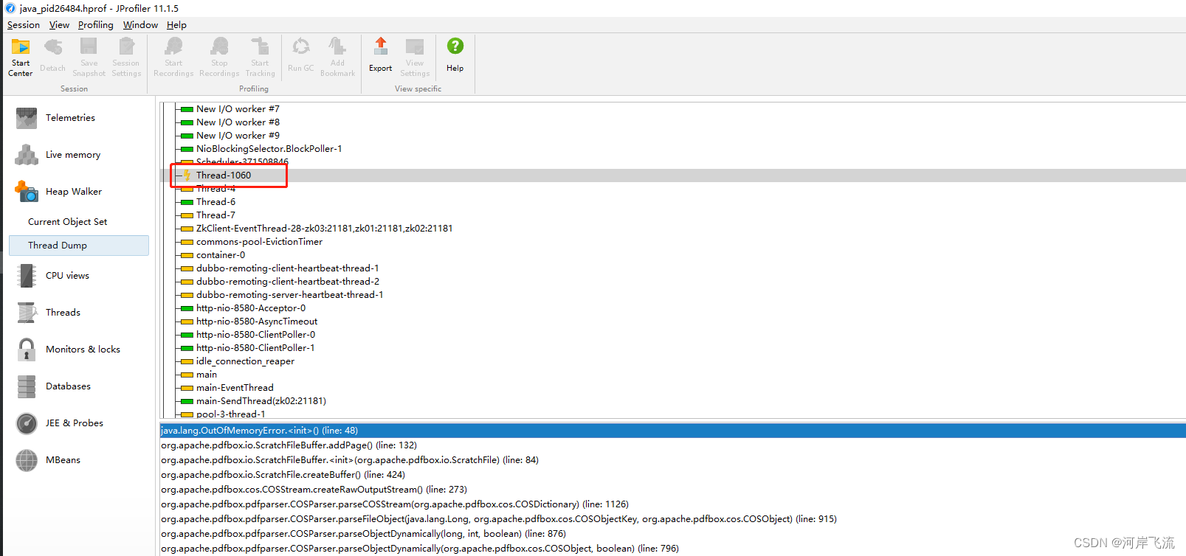This screenshot has width=1186, height=556.
Task: Select the Thread-6 row
Action: [216, 202]
